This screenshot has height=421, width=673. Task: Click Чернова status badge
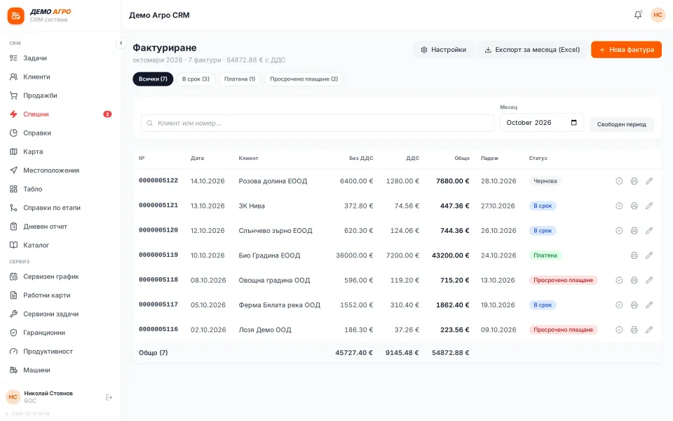coord(545,181)
